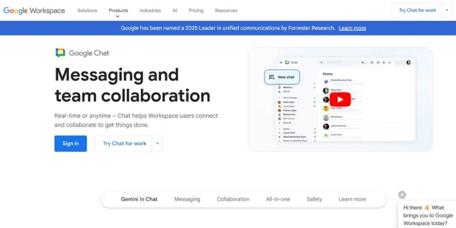The image size is (456, 228).
Task: Click Global Marketing Team avatar under Home in preview
Action: [326, 81]
